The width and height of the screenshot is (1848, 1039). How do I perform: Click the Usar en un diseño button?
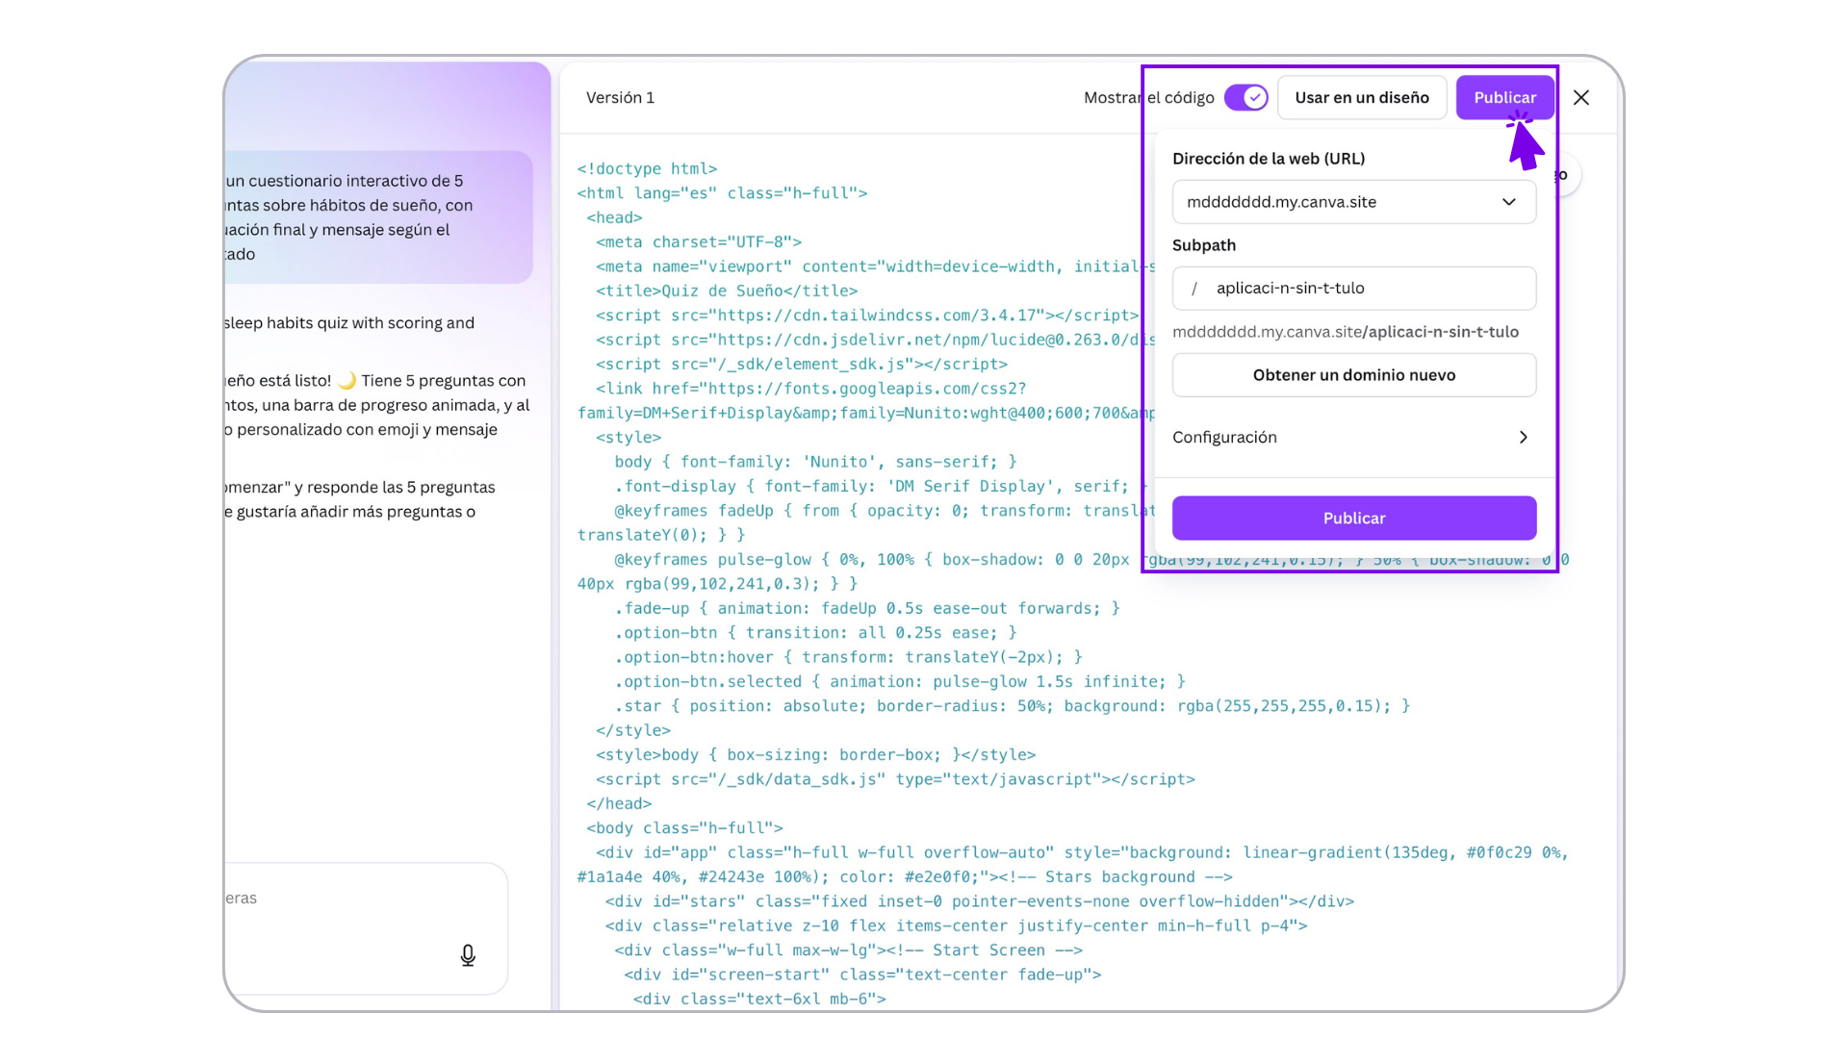click(x=1361, y=97)
